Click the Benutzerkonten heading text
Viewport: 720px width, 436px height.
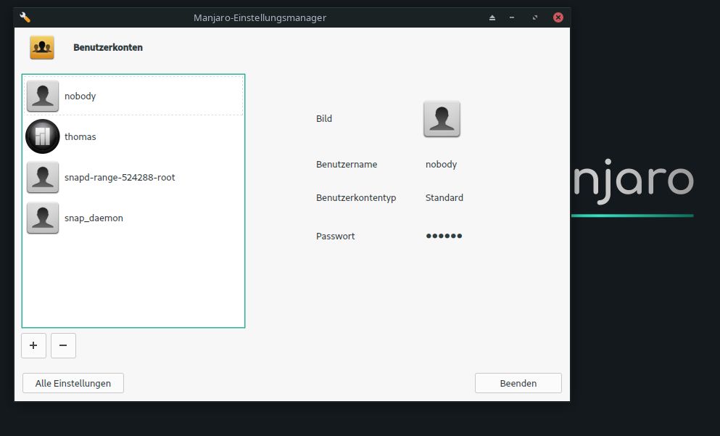(108, 47)
